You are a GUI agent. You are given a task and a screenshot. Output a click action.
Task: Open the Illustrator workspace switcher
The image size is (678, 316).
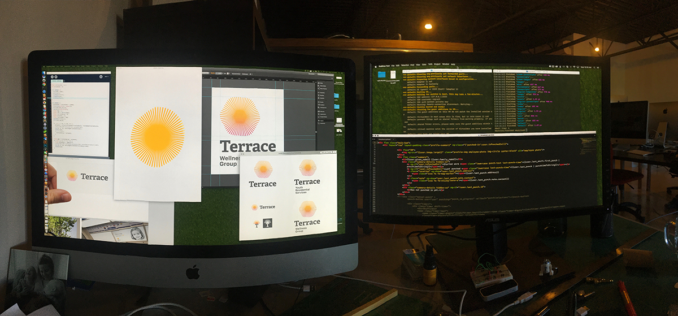(312, 74)
